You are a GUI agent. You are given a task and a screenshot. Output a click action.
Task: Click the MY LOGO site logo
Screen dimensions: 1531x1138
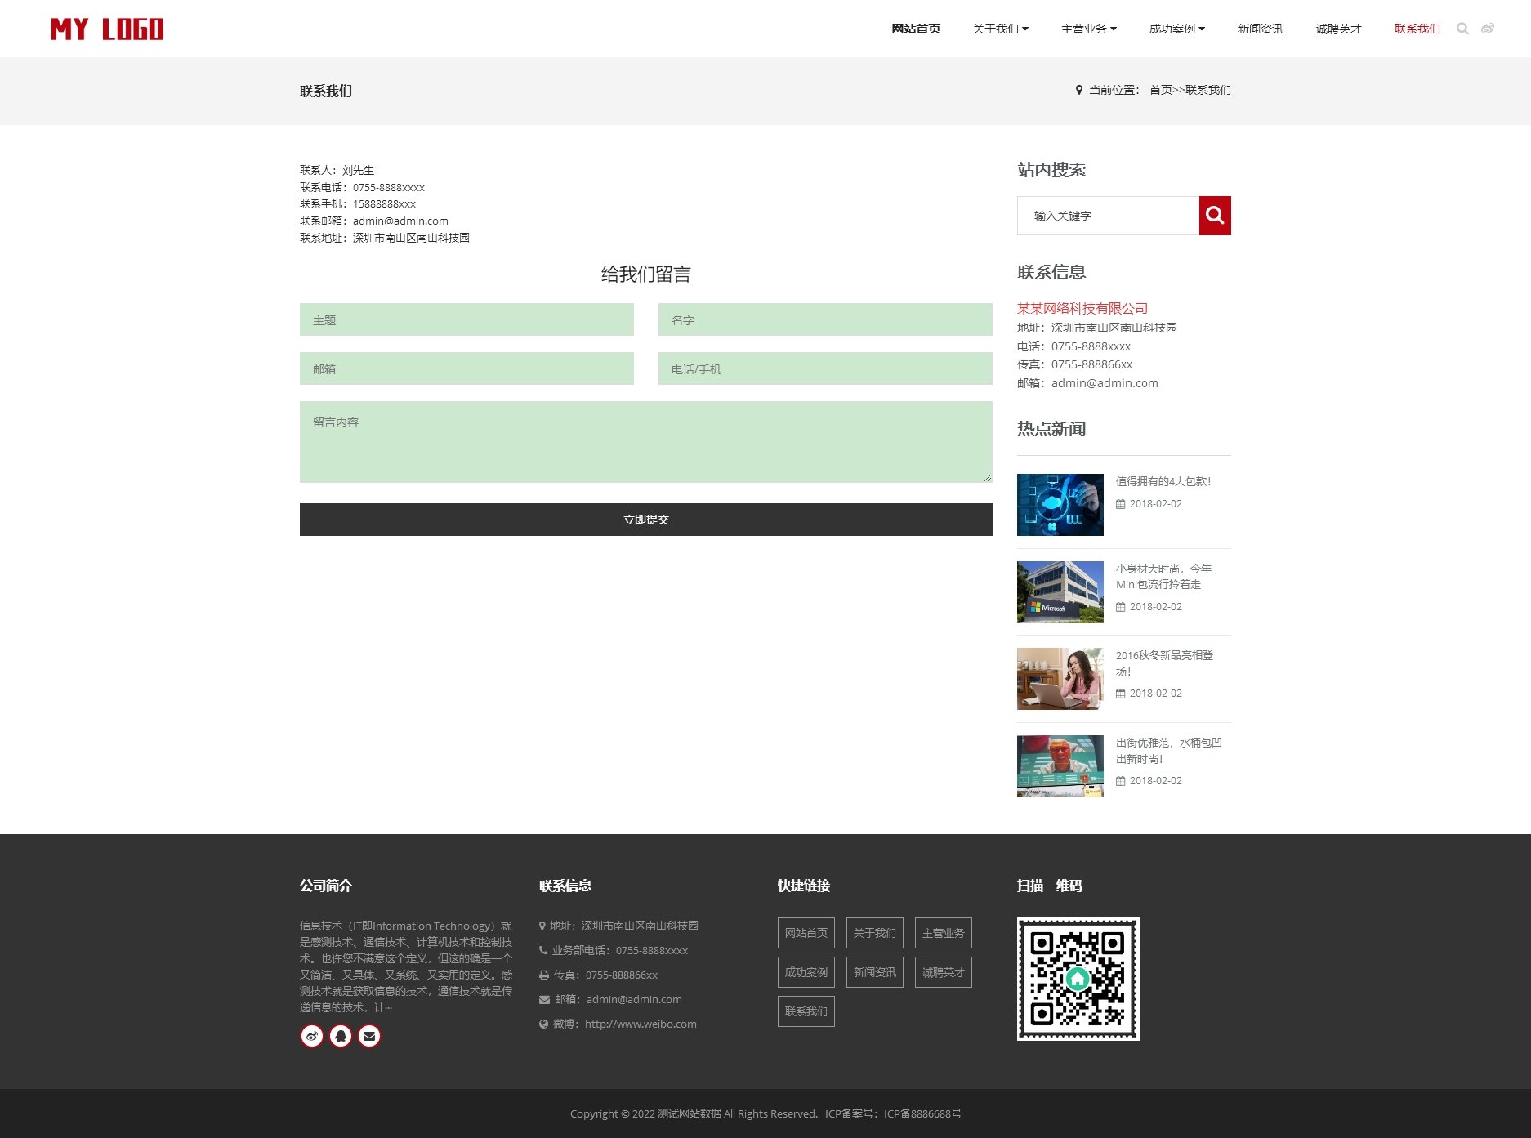[107, 29]
